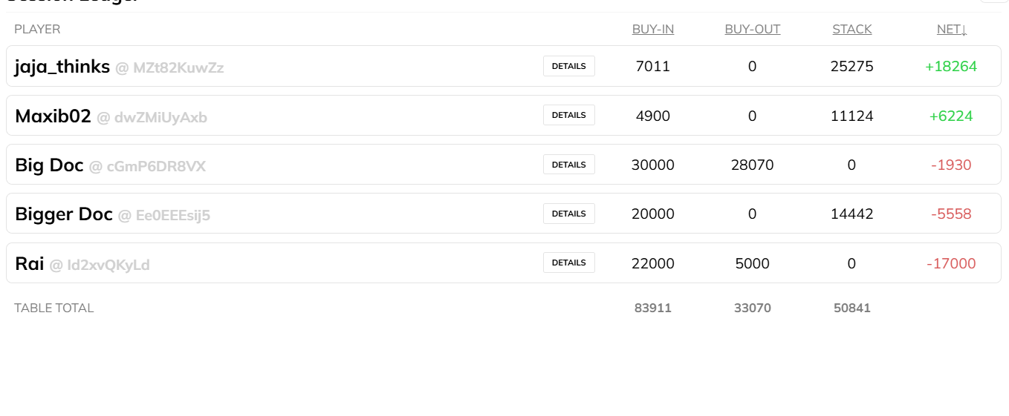The image size is (1009, 416).
Task: Select the jaja_thinks player row
Action: (x=504, y=66)
